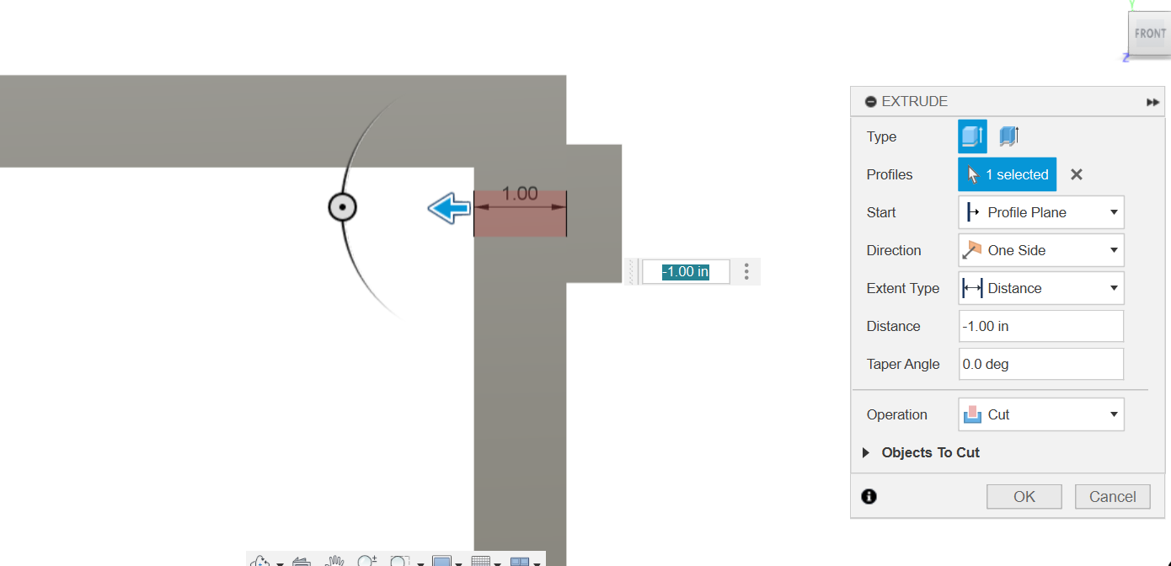
Task: Click the Orbit tool in navigation bar
Action: tap(261, 562)
